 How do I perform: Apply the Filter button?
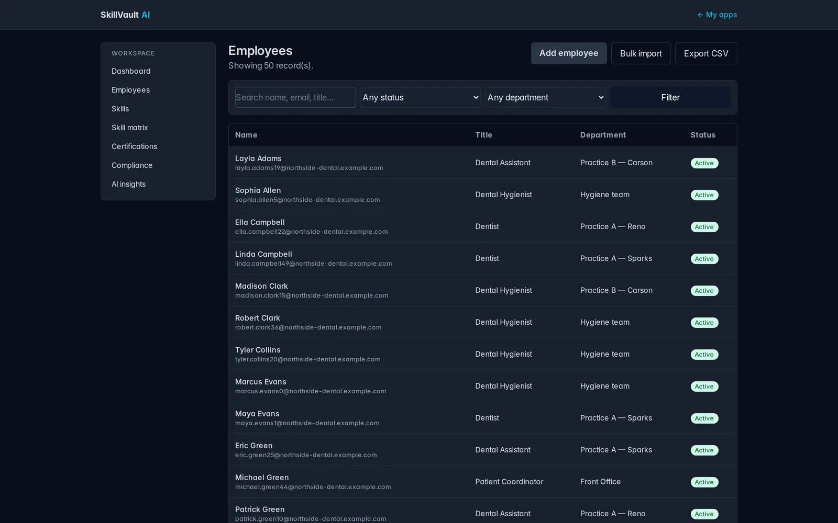tap(670, 97)
